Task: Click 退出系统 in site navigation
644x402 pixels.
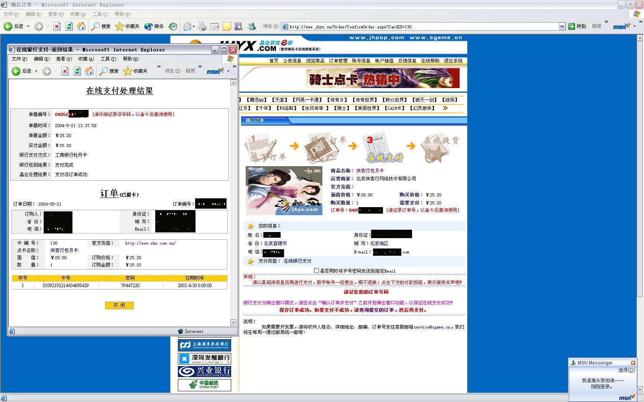Action: [453, 60]
